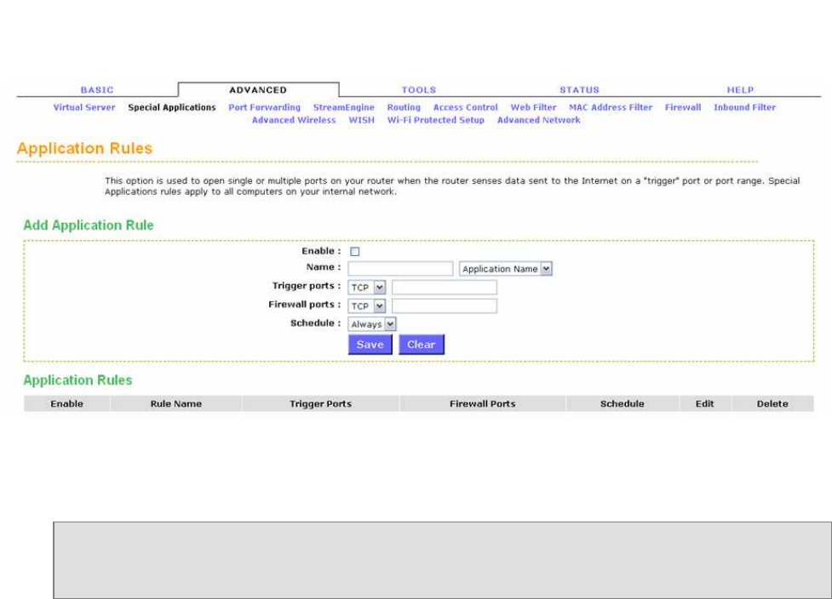Open the Inbound Filter page

744,107
